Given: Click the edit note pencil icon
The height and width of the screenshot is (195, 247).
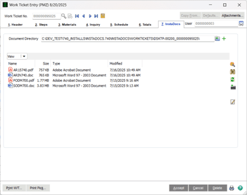Looking at the screenshot, I should point(233,102).
